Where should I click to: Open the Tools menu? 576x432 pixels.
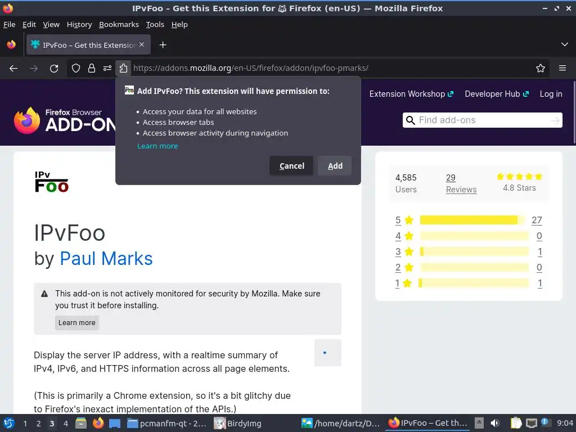155,25
